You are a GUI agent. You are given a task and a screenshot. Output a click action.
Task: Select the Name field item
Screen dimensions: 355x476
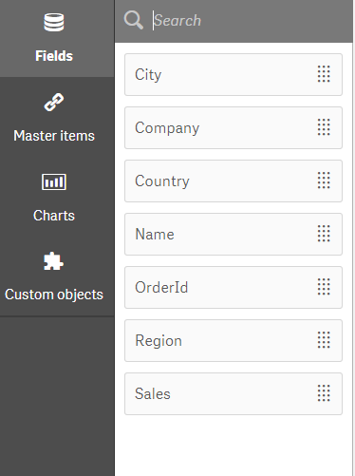coord(234,234)
